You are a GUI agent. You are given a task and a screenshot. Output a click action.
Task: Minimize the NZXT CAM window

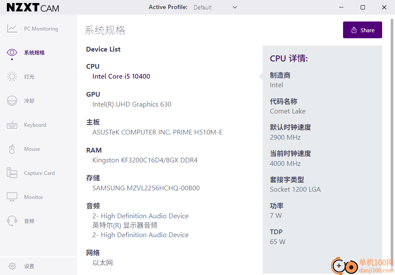(341, 7)
